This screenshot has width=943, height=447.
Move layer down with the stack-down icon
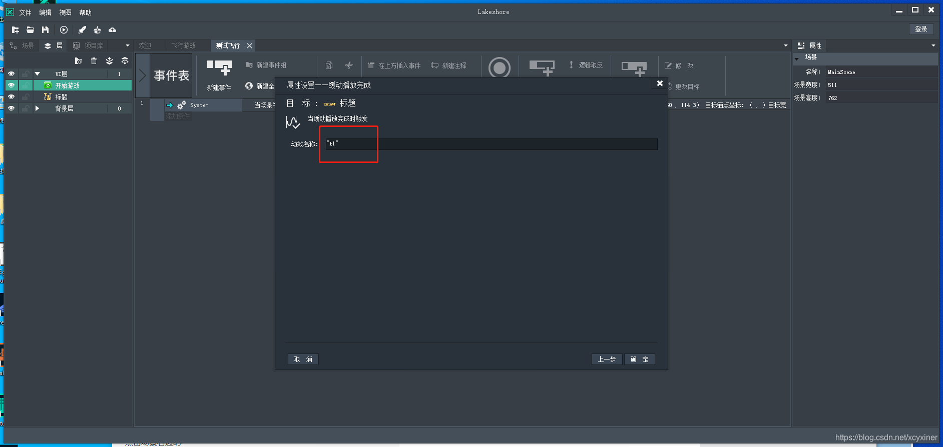tap(109, 61)
